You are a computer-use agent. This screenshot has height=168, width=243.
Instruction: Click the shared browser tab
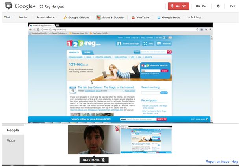tap(42, 25)
